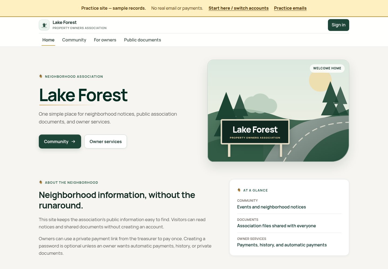This screenshot has height=269, width=388.
Task: Click the large Lake Forest page heading
Action: pyautogui.click(x=83, y=95)
